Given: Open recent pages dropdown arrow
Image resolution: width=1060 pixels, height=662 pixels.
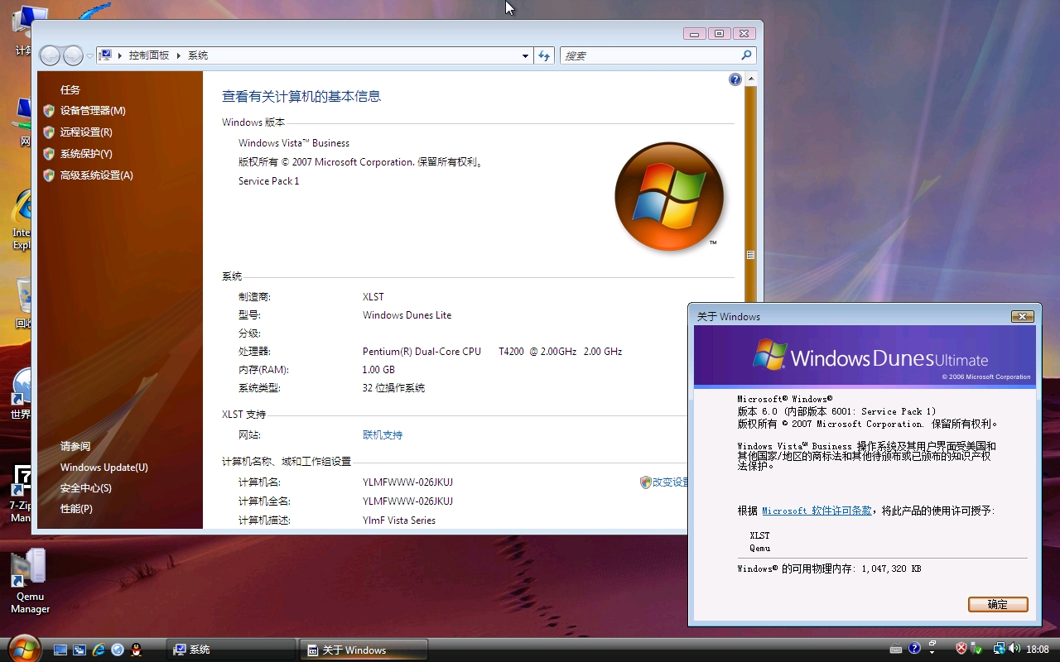Looking at the screenshot, I should coord(89,56).
